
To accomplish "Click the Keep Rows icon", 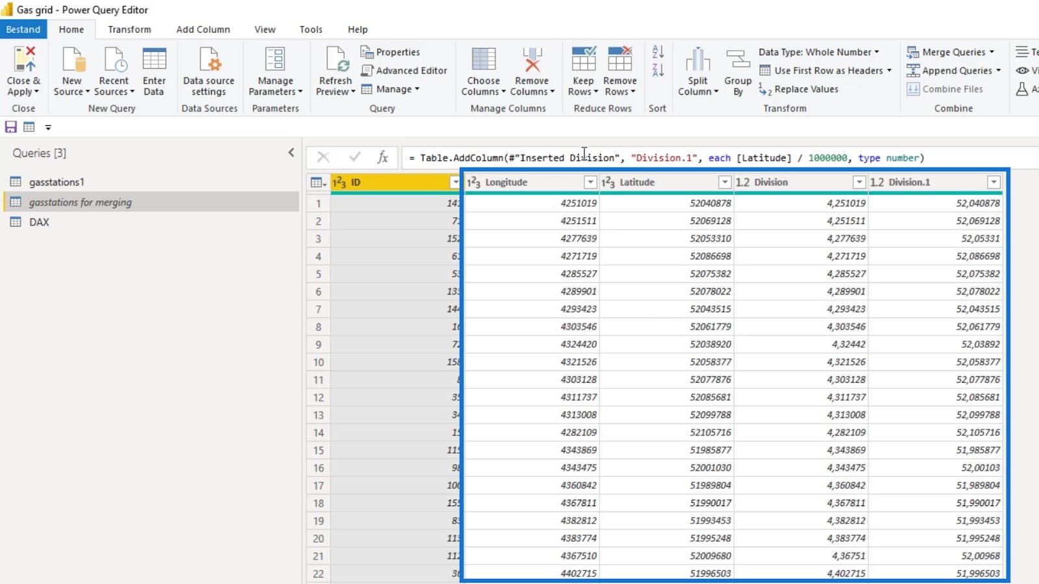I will pos(583,59).
